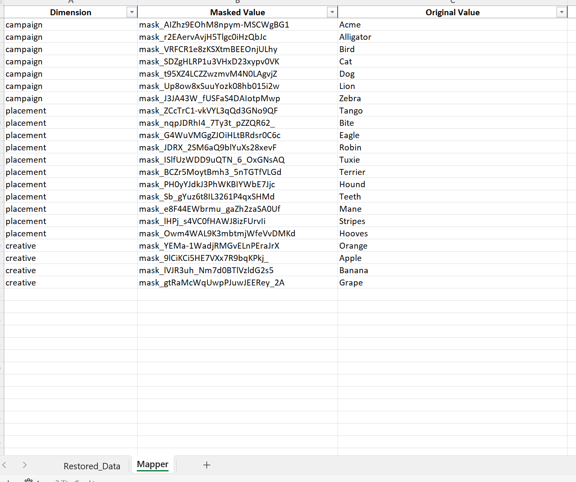
Task: Click the Hooves cell
Action: click(452, 233)
